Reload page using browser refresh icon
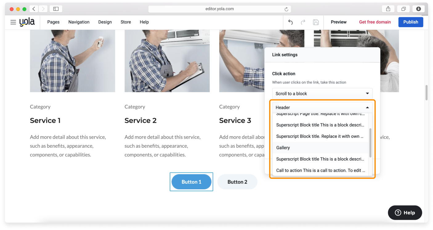 coord(286,9)
